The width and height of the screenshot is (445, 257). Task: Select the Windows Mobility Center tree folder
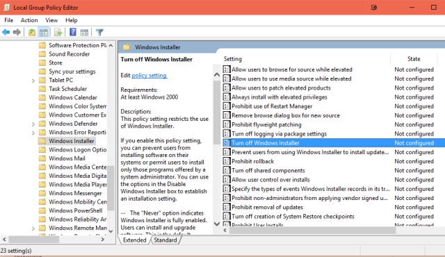click(78, 201)
